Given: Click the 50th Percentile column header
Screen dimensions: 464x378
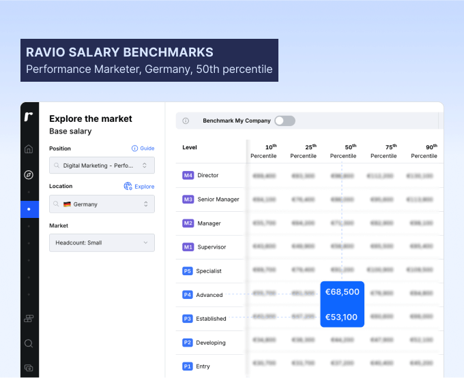Looking at the screenshot, I should 343,151.
